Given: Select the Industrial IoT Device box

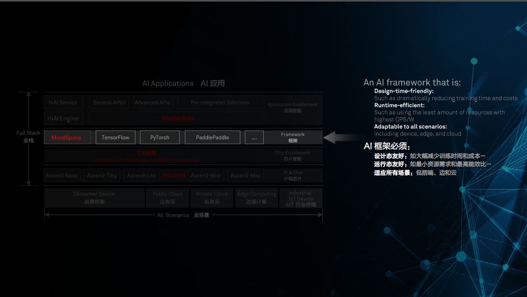Looking at the screenshot, I should pyautogui.click(x=301, y=198).
